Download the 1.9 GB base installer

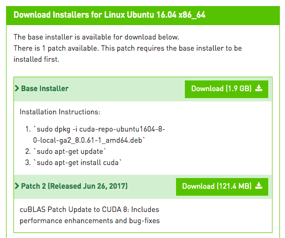(x=226, y=89)
